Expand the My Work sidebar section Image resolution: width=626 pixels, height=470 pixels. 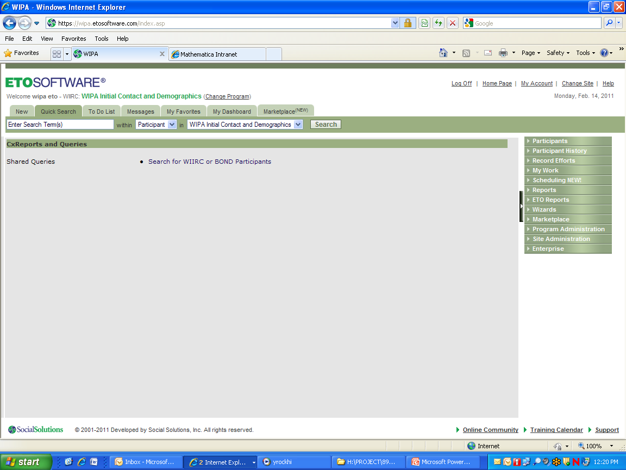[x=568, y=170]
